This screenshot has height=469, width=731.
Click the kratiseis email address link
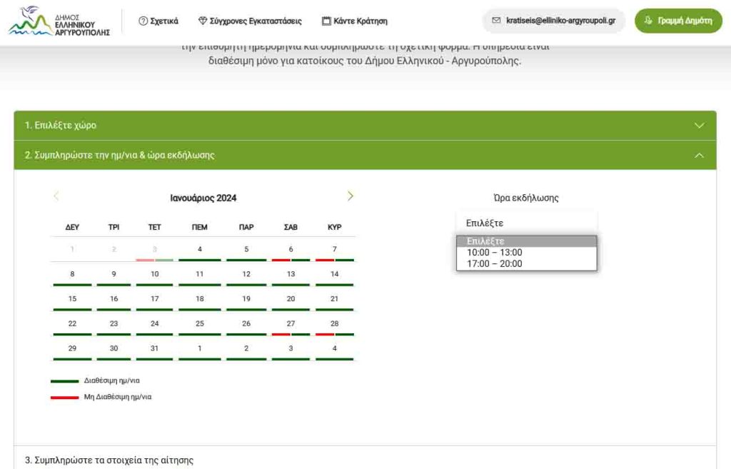click(560, 21)
